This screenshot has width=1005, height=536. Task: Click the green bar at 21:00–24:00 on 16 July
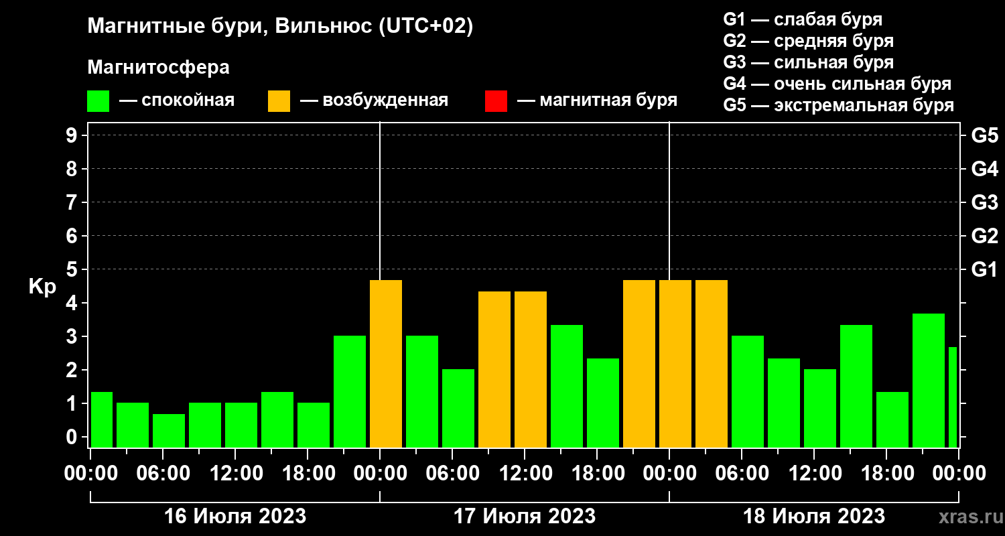pos(350,391)
